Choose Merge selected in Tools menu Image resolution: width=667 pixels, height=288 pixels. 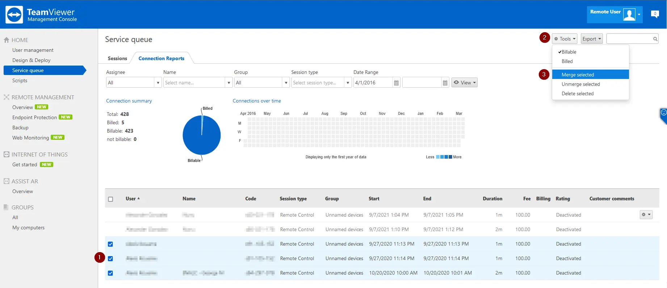click(x=590, y=75)
